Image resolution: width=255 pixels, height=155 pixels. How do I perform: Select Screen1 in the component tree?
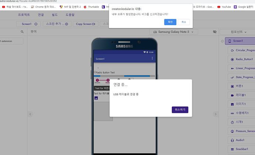240,41
